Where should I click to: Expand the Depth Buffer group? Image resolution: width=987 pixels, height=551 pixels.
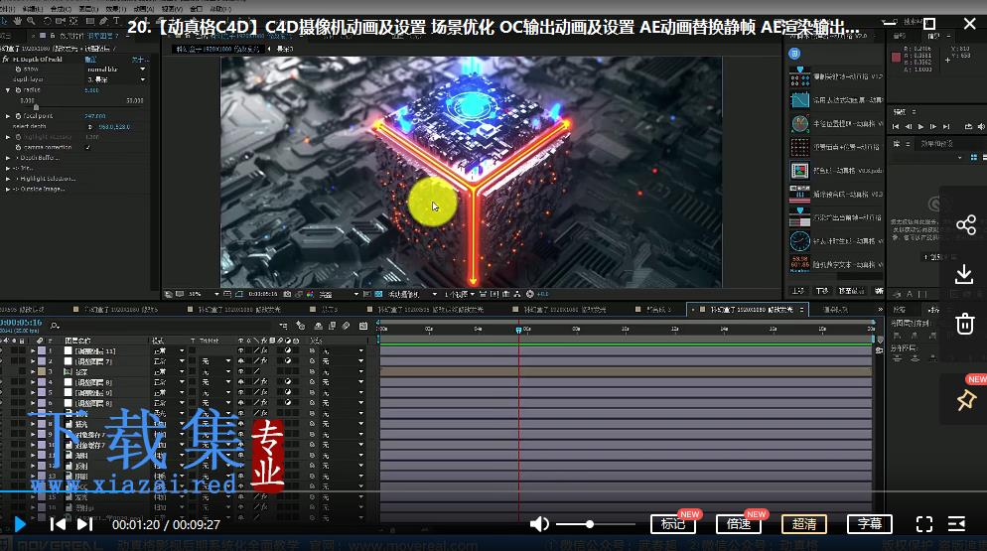(8, 158)
